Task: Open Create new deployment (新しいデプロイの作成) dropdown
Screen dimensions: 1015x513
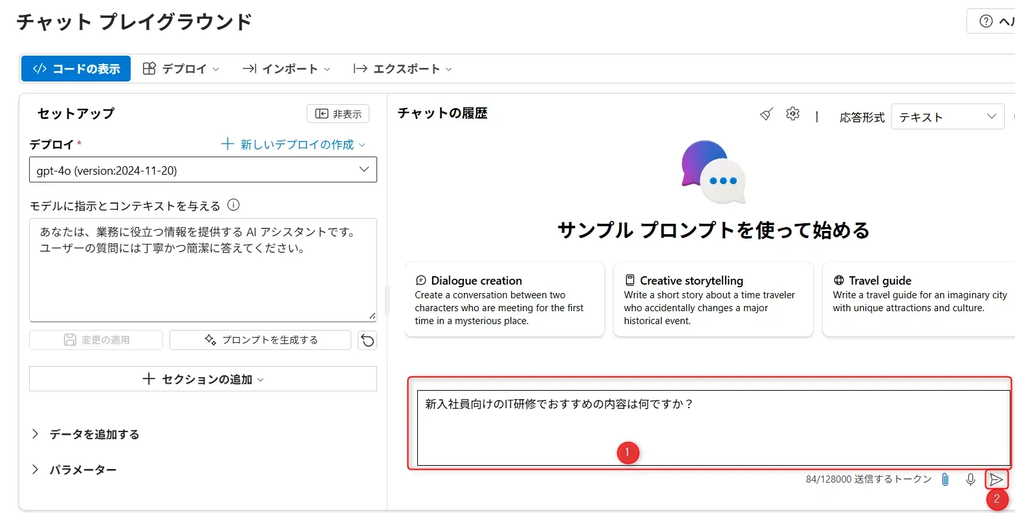Action: 293,144
